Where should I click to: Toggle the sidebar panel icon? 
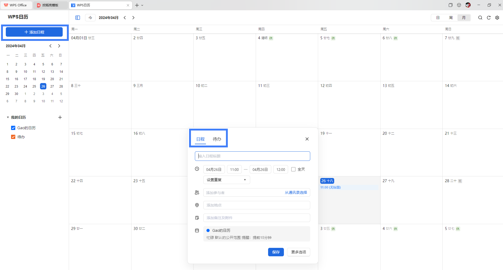click(78, 18)
